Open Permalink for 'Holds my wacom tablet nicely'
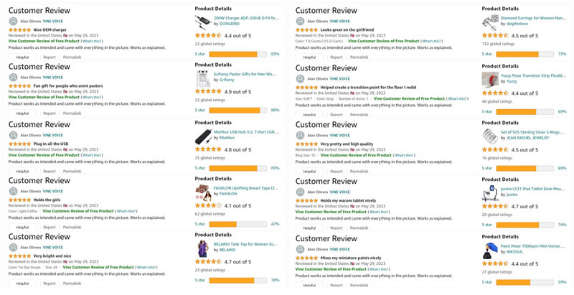This screenshot has width=574, height=295. click(359, 228)
